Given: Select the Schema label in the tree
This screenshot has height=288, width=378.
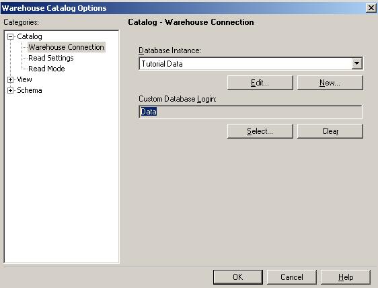Looking at the screenshot, I should [x=30, y=90].
